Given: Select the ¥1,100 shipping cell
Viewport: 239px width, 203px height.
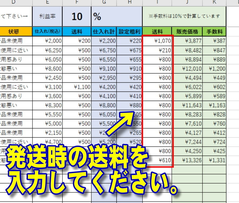Looking at the screenshot, I should coord(77,87).
